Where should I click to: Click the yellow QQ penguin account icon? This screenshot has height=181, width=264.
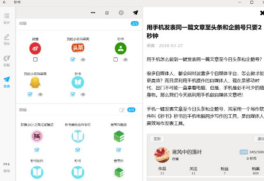click(35, 83)
